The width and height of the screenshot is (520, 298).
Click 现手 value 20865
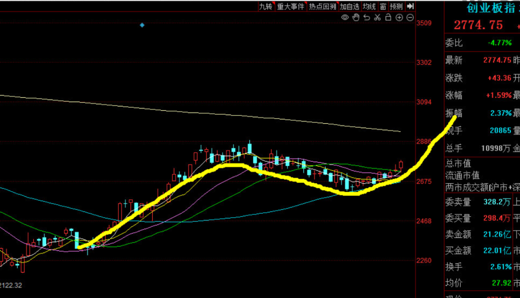click(x=501, y=130)
